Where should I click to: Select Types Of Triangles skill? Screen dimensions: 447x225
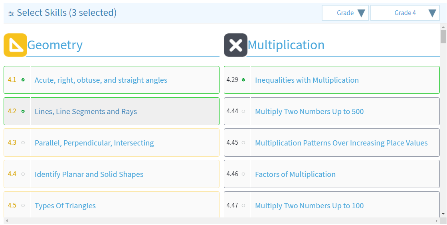click(65, 206)
